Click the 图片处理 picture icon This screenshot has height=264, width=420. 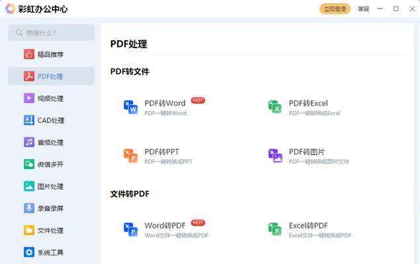tap(29, 186)
